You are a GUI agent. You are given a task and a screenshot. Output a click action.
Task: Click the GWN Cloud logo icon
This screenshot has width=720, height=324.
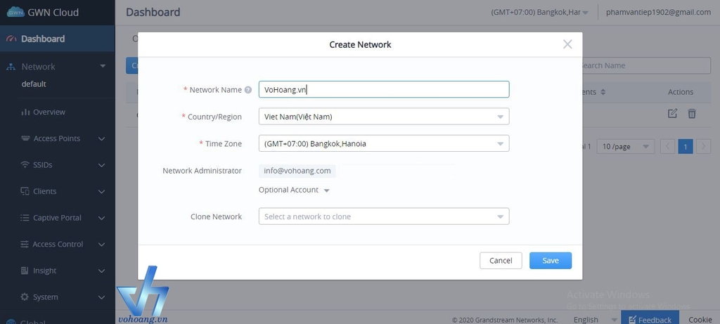15,12
